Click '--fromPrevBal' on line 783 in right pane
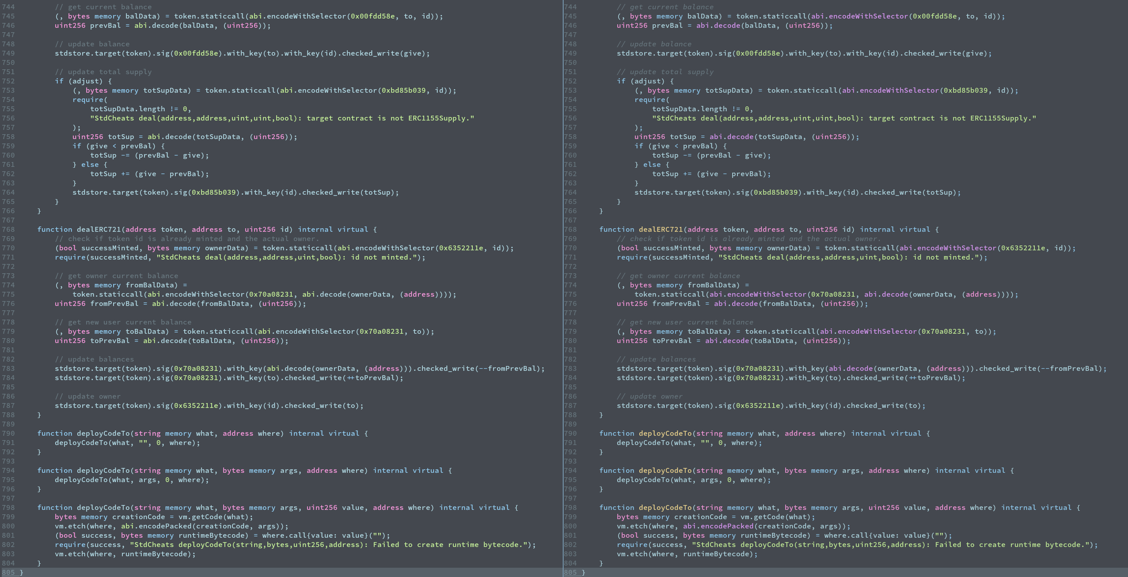Screen dimensions: 1128x577 1070,369
